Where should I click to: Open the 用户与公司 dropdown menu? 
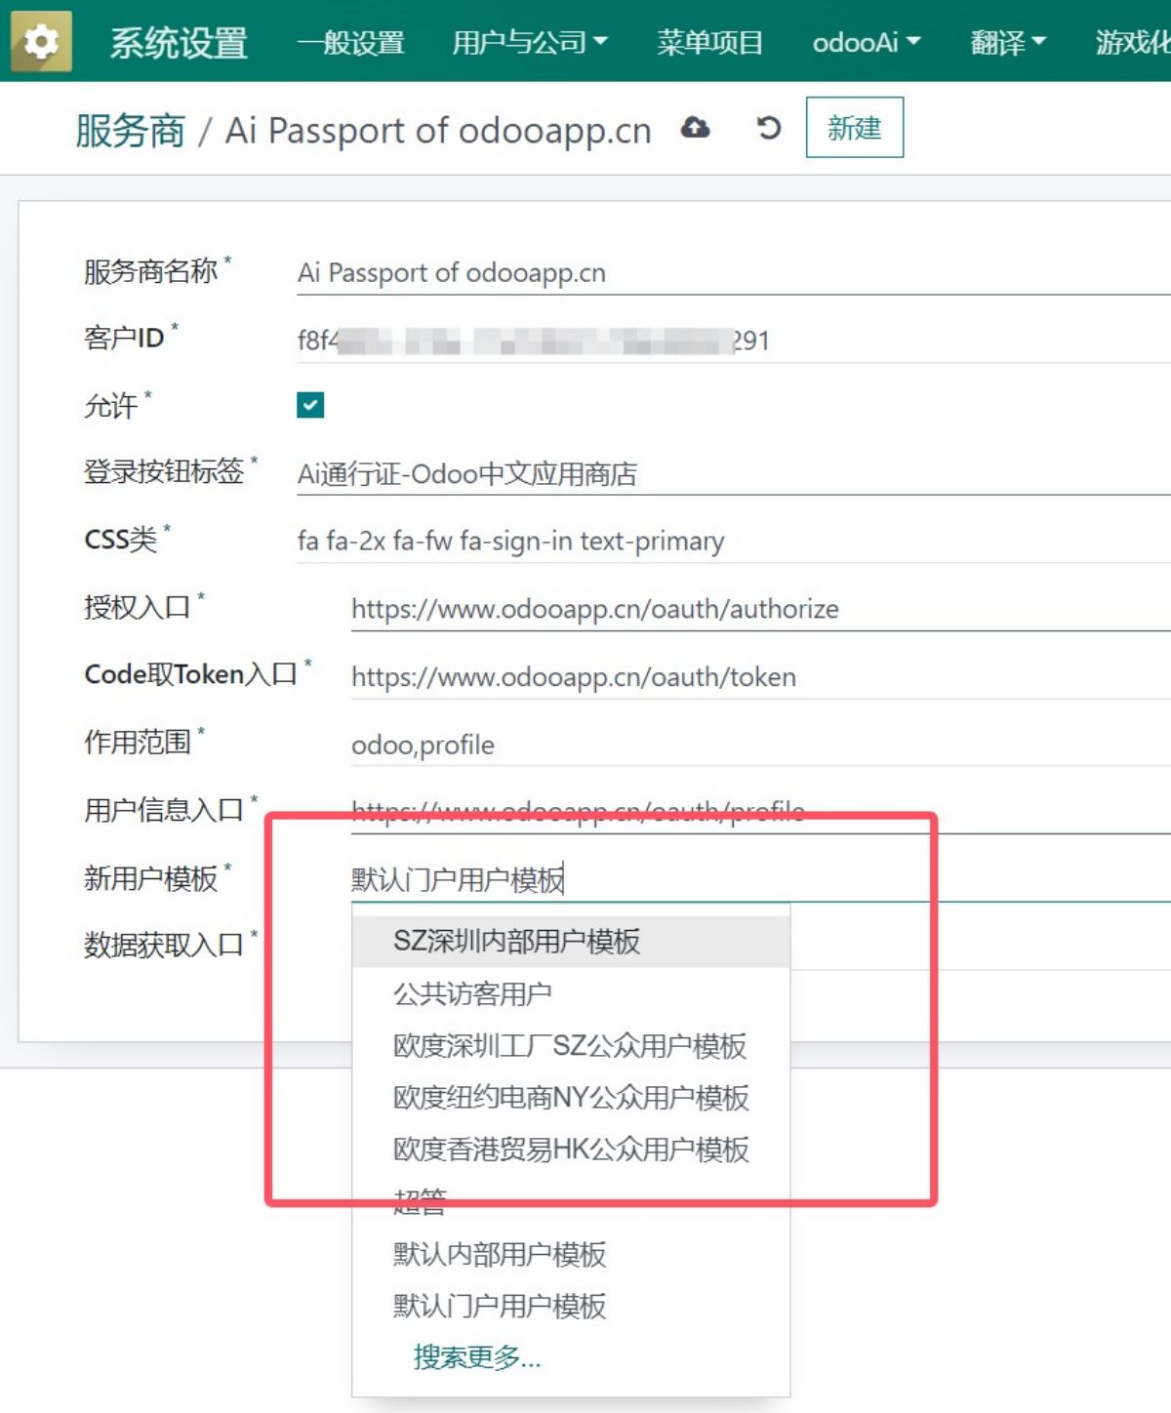[529, 42]
